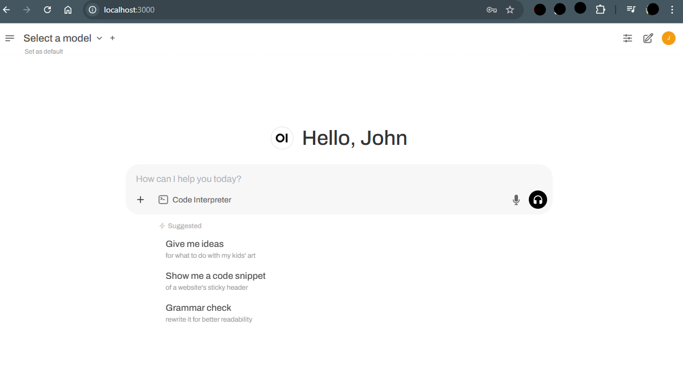Open chat controls with the sliders icon
Screen dimensions: 683x365
(627, 38)
